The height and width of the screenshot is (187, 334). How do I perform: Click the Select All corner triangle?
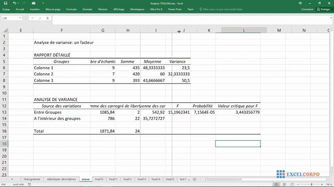coord(6,30)
